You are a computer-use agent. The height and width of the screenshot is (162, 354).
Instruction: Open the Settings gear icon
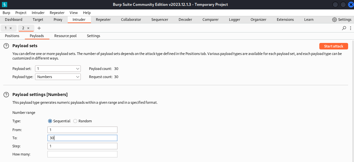[334, 20]
